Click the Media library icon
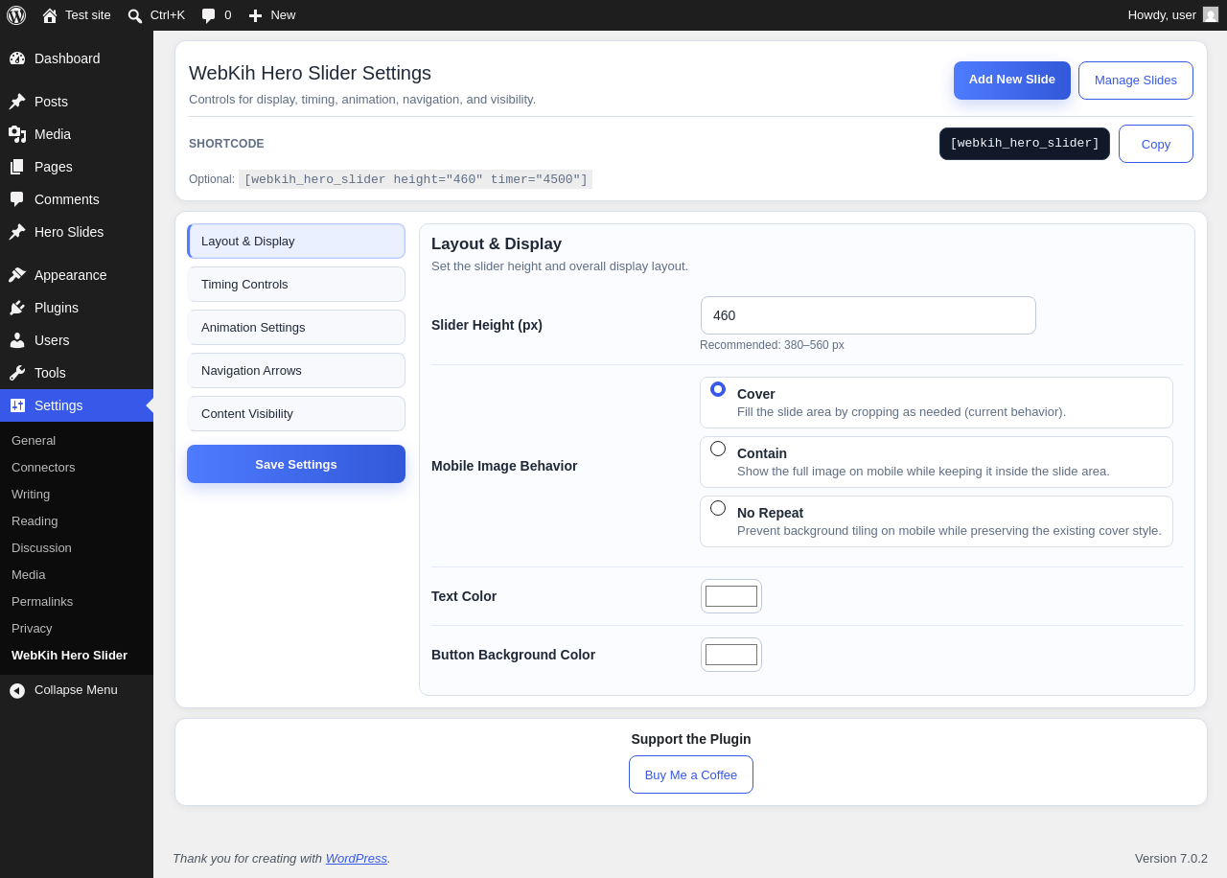1227x878 pixels. click(17, 134)
